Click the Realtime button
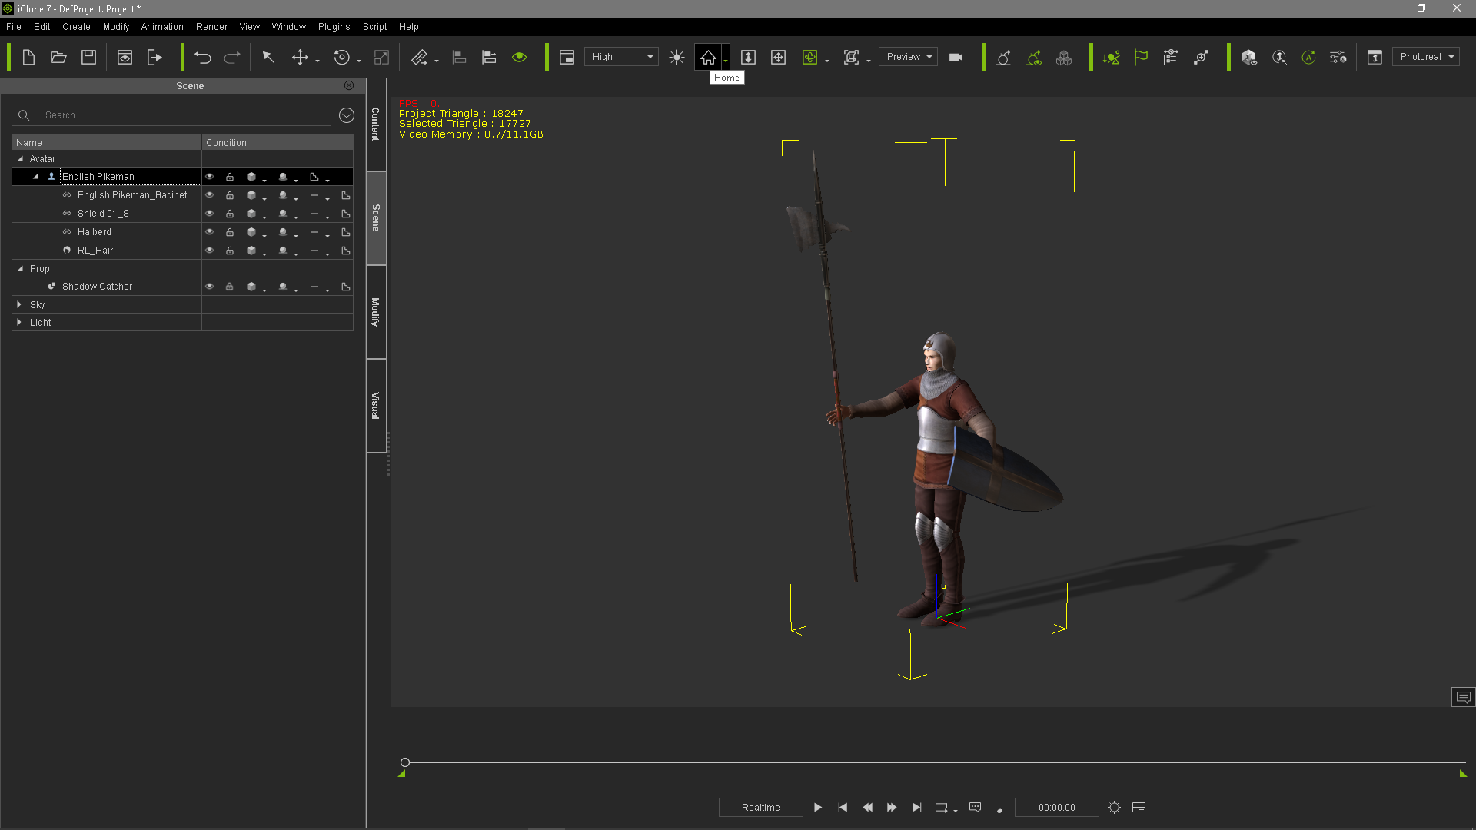The width and height of the screenshot is (1476, 830). tap(760, 807)
